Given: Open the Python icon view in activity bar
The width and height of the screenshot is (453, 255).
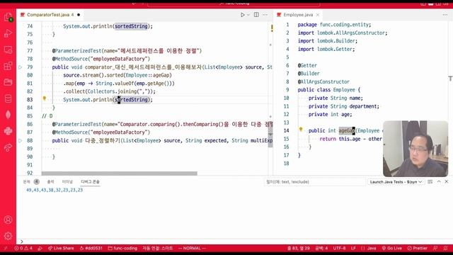Looking at the screenshot, I should point(8,131).
